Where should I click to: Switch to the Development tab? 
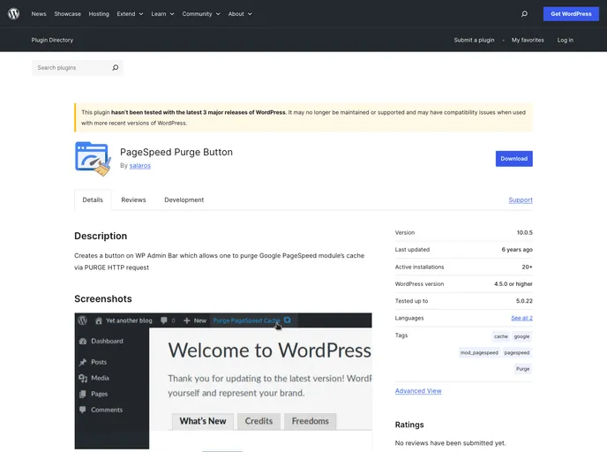(184, 200)
